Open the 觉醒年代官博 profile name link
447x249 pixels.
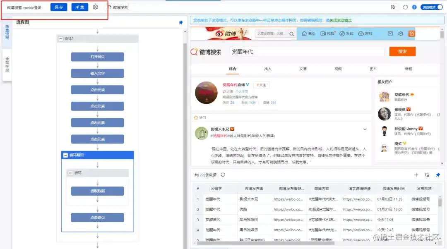pyautogui.click(x=234, y=85)
